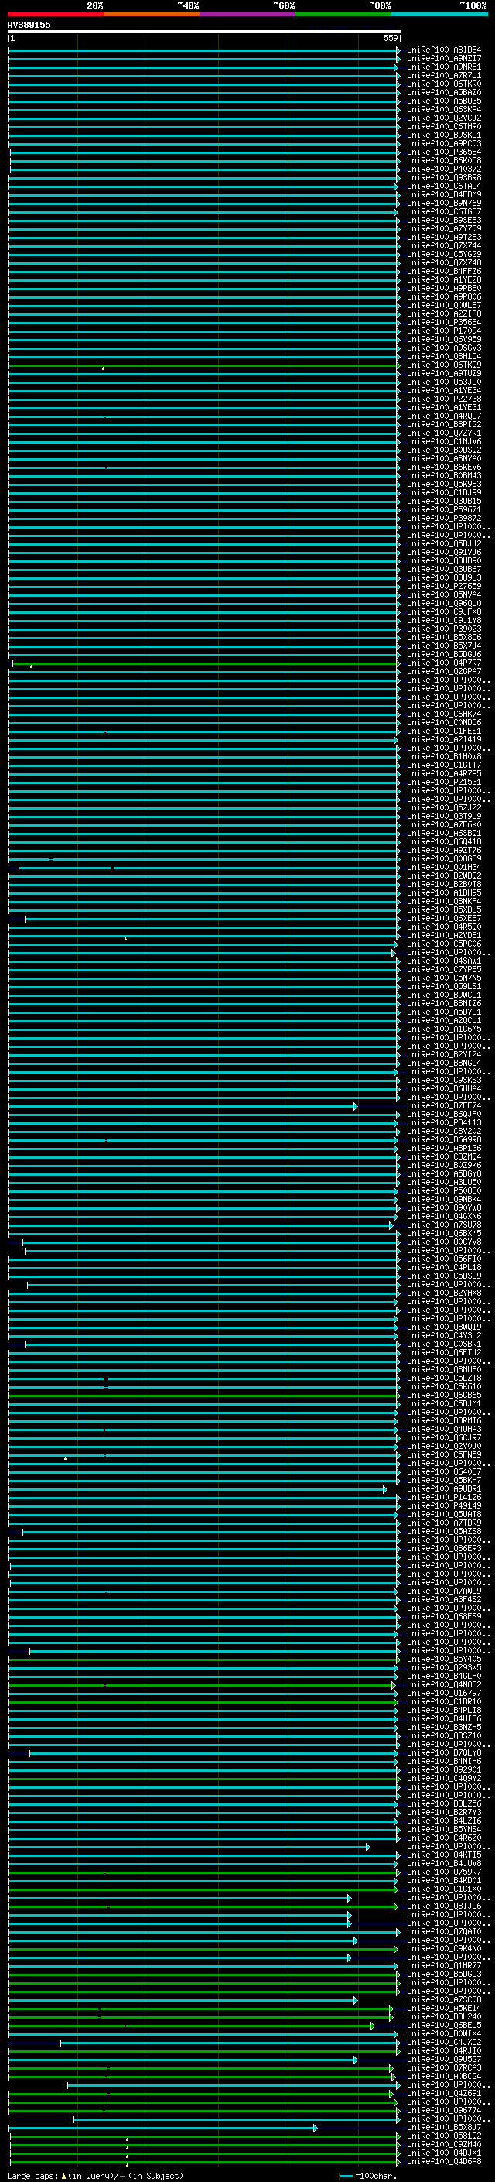Click the green alignment bar for UniRef100_Q6CB65
This screenshot has width=495, height=2182.
pos(203,1396)
